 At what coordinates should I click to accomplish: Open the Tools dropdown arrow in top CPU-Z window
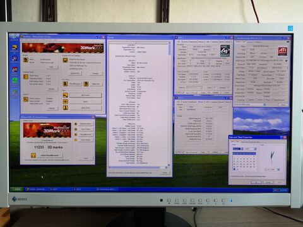[x=208, y=93]
